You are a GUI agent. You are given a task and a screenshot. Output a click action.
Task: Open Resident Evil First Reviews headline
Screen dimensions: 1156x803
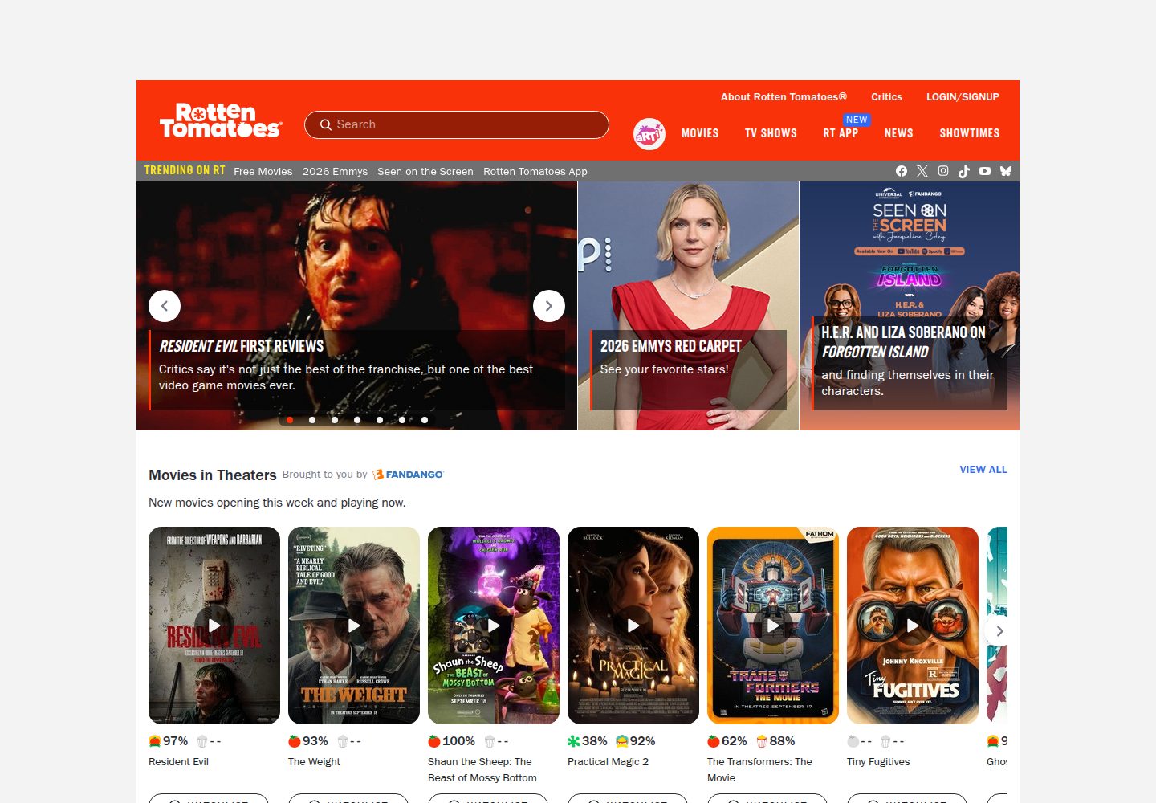(x=242, y=346)
